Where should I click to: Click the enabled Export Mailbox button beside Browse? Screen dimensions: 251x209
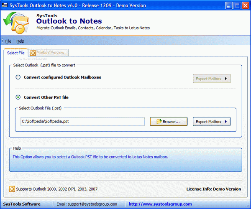point(212,122)
